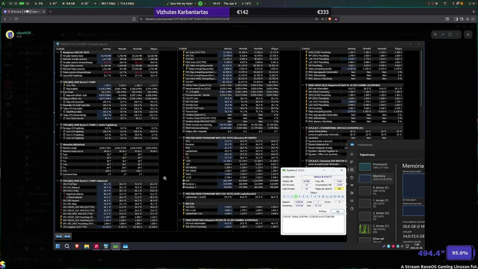Click the Windows Start button in the screenshot taskbar
Image resolution: width=478 pixels, height=269 pixels.
(58, 246)
